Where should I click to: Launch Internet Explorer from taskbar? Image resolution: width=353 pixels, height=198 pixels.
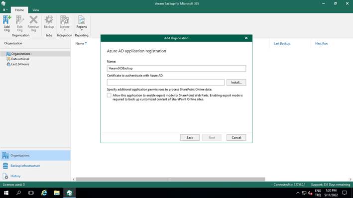(x=44, y=193)
